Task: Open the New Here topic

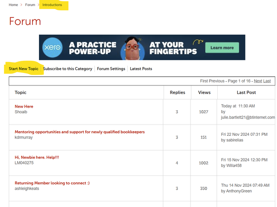Action: [24, 106]
